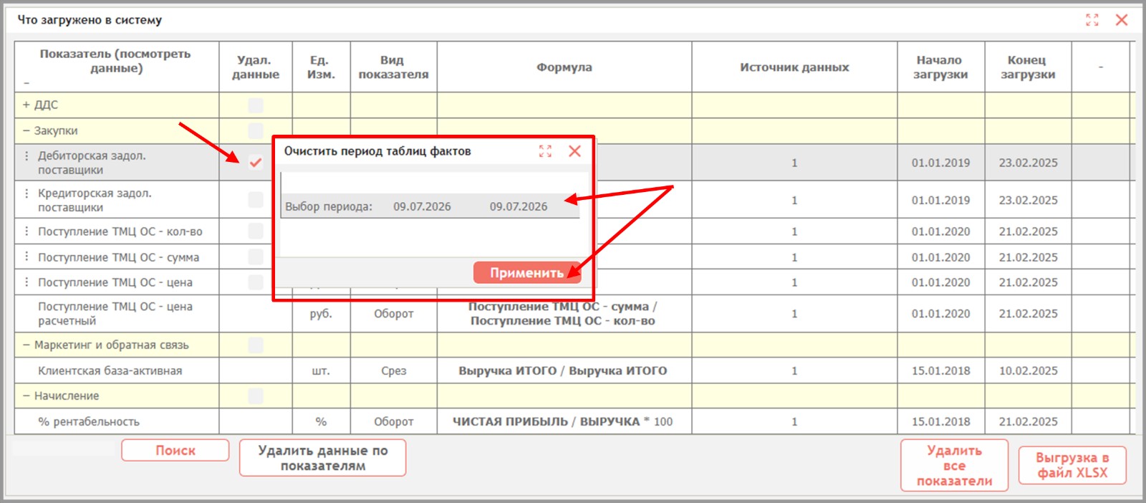Open Поступление ТМЦ ОС - цена расчетный indicator
This screenshot has width=1146, height=503.
115,313
